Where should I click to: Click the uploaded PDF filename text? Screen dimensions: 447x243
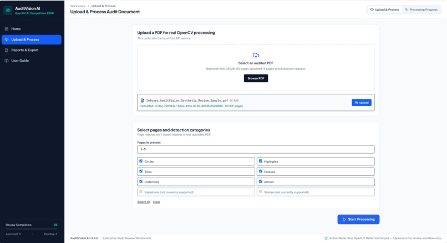187,100
